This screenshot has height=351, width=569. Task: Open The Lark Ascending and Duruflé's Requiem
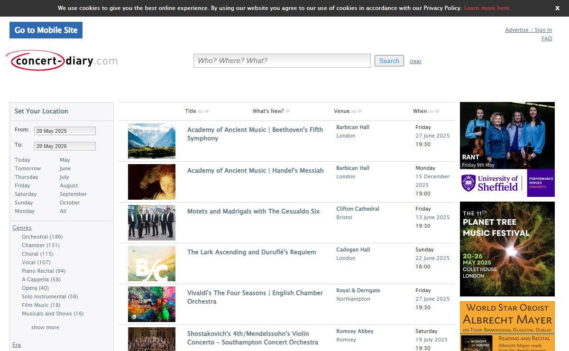[x=252, y=252]
